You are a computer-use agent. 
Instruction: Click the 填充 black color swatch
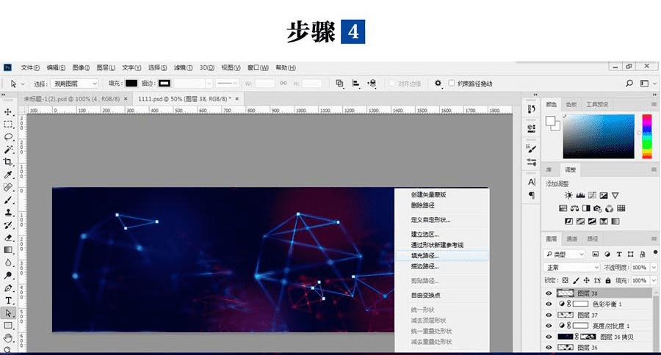(131, 84)
